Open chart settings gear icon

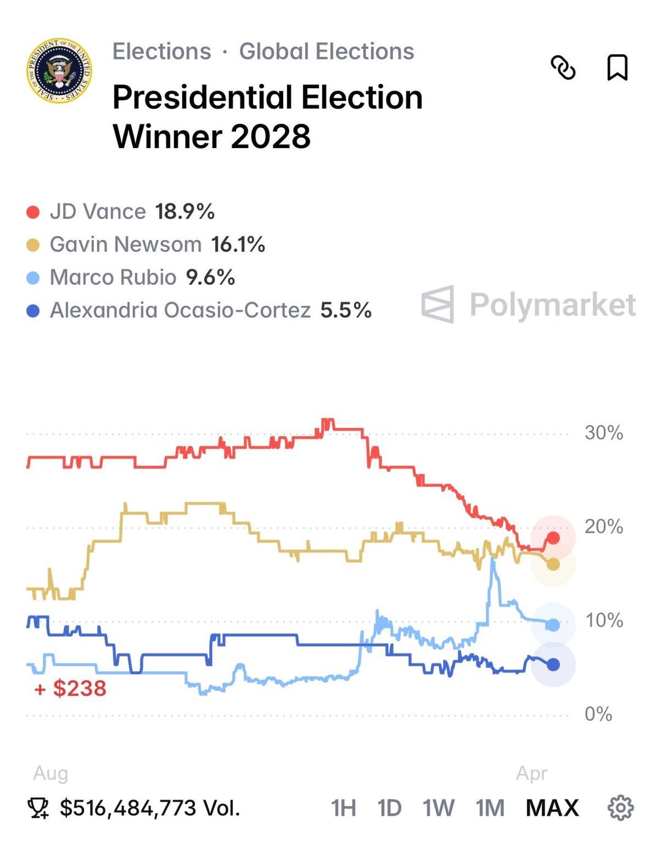click(620, 808)
